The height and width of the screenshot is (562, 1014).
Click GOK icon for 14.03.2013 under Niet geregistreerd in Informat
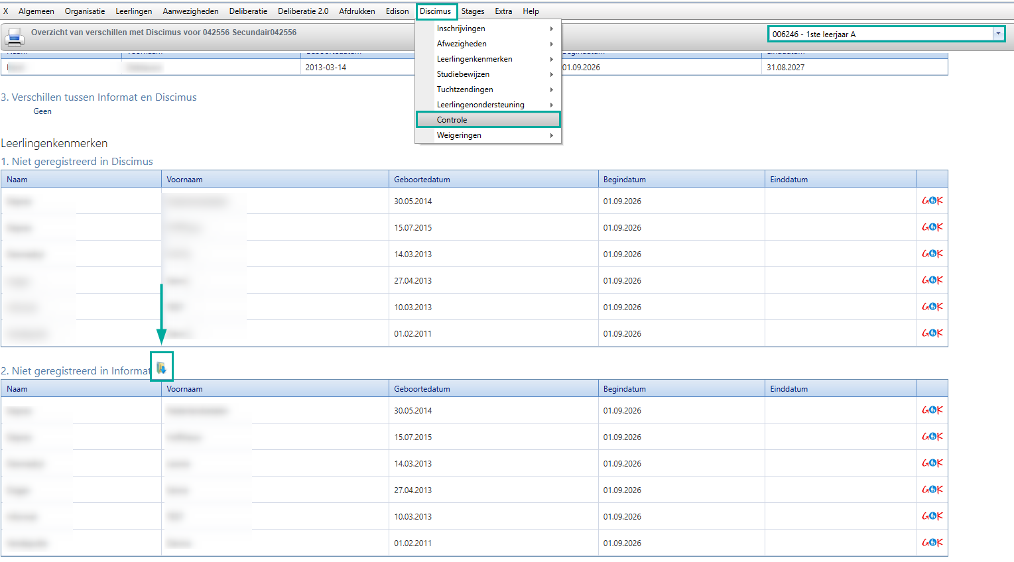tap(932, 463)
